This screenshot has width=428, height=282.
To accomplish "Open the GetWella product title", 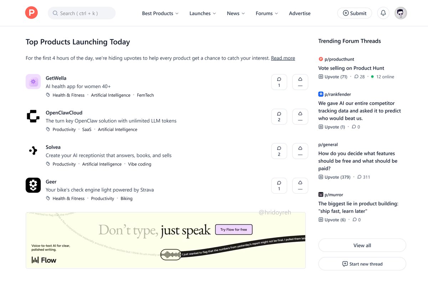I will (56, 78).
